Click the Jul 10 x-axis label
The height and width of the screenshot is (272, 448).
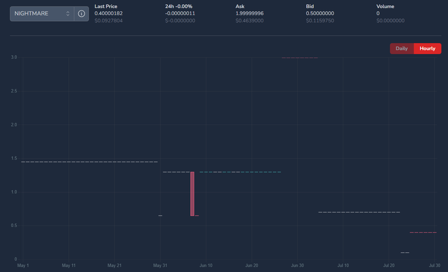(x=343, y=266)
